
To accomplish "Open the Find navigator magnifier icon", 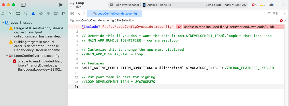I will (26, 13).
